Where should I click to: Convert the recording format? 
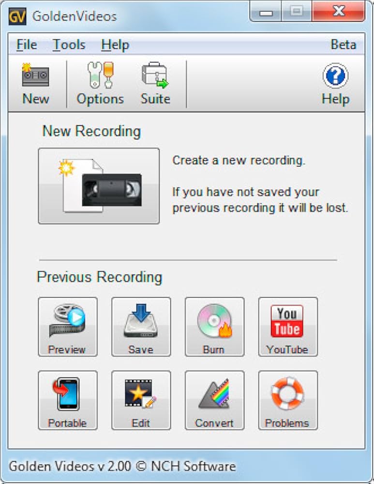[x=214, y=400]
